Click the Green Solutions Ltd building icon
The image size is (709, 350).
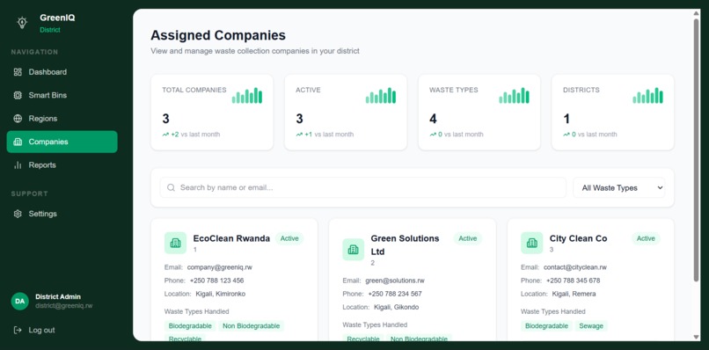click(353, 250)
